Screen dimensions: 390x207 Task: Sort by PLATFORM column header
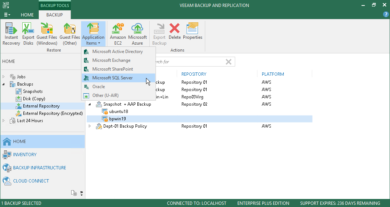click(273, 74)
